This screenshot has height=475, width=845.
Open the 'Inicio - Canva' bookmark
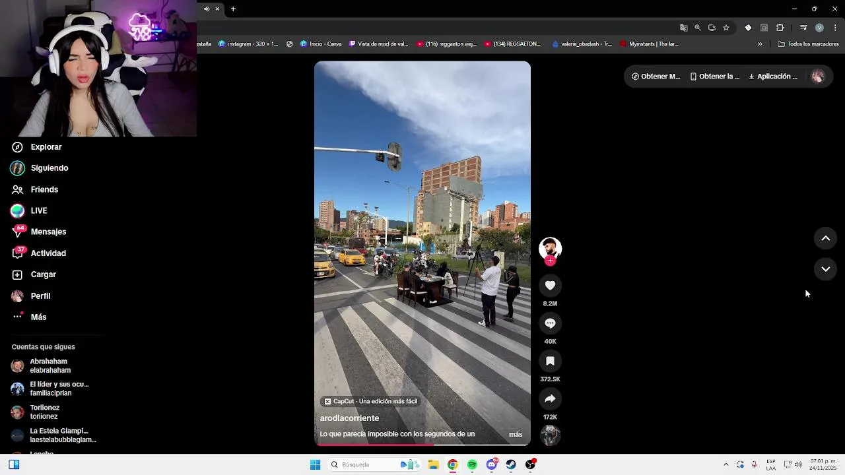(x=321, y=44)
